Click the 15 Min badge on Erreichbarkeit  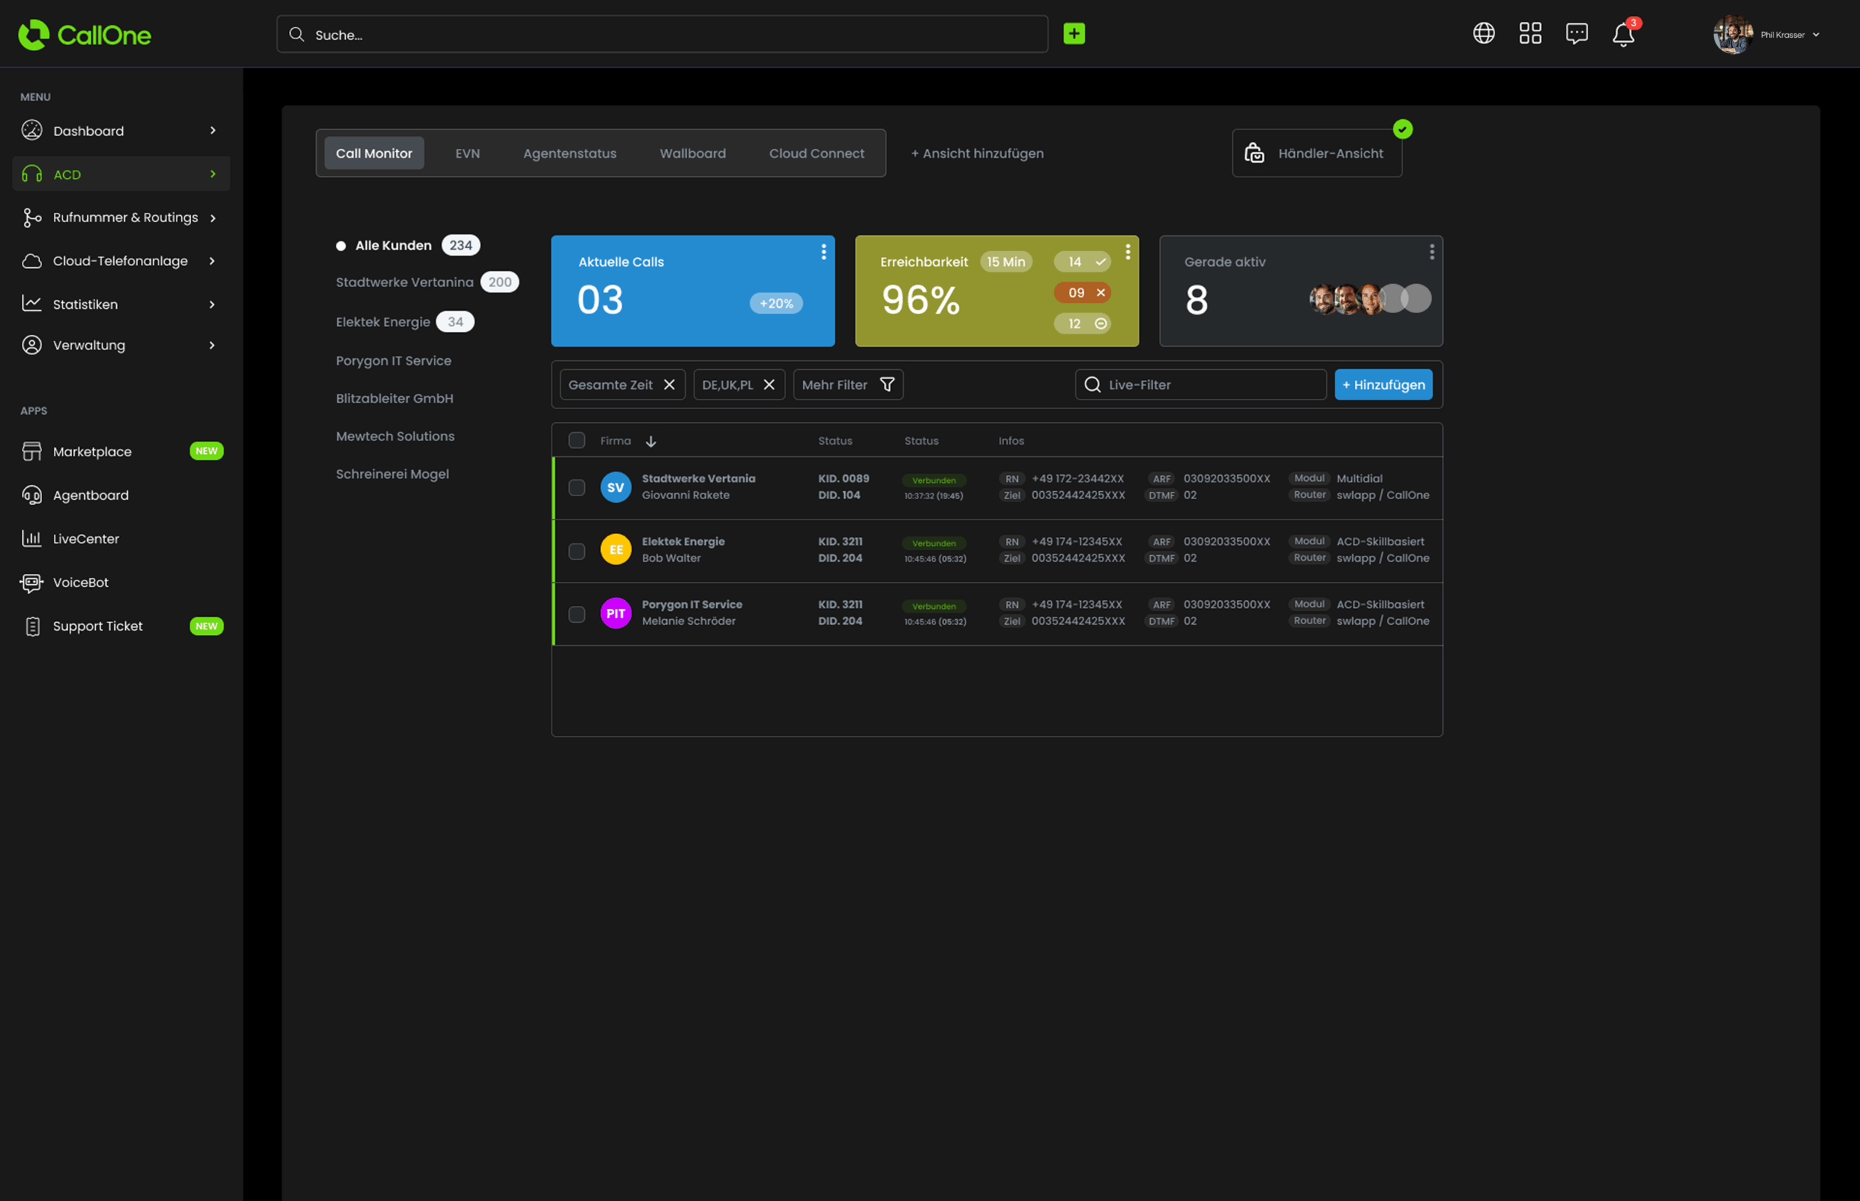tap(1006, 262)
